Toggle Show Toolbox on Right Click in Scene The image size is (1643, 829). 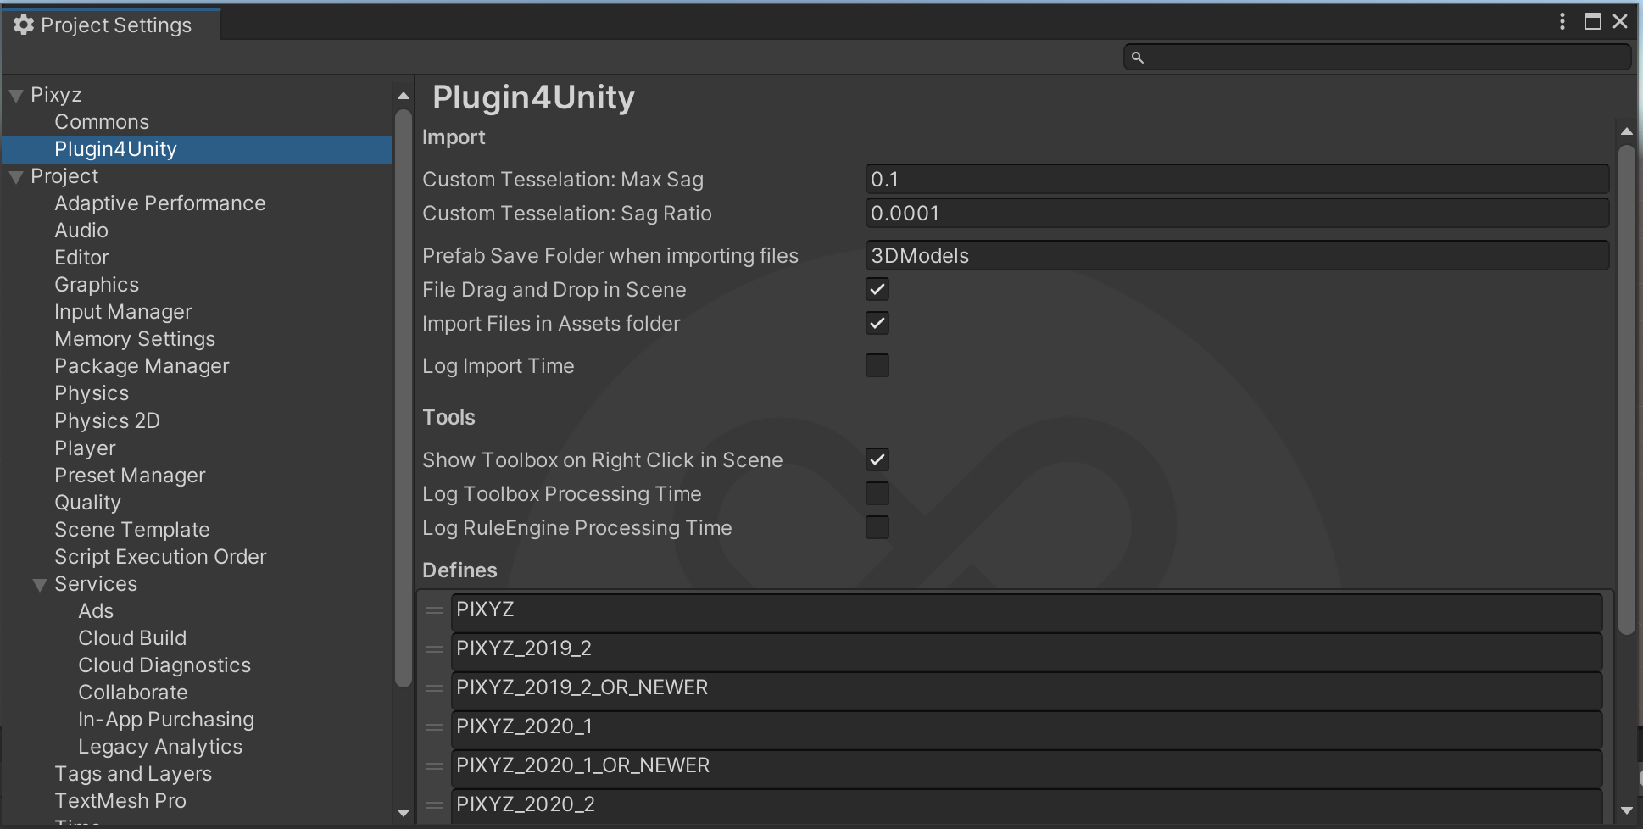pyautogui.click(x=877, y=460)
